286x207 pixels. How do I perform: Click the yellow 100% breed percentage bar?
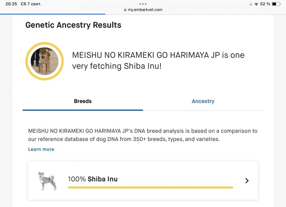click(150, 187)
